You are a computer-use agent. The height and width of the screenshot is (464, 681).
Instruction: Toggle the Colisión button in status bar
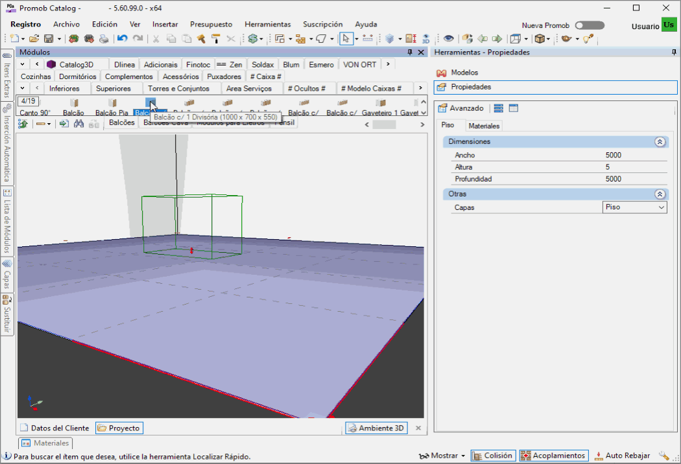(494, 456)
